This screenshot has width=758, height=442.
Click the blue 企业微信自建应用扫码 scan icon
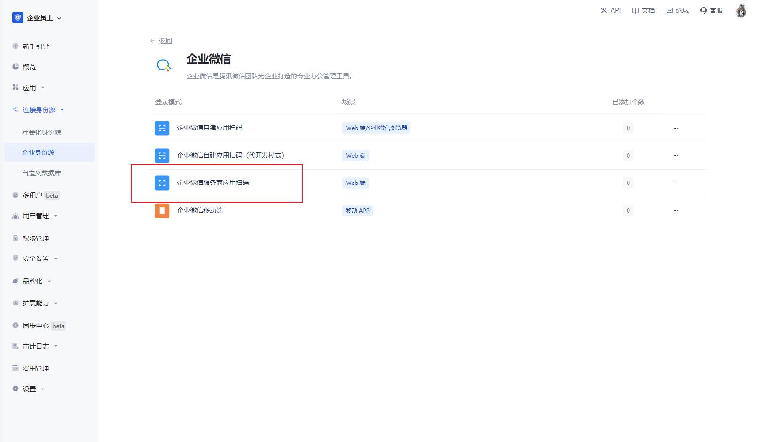[162, 128]
